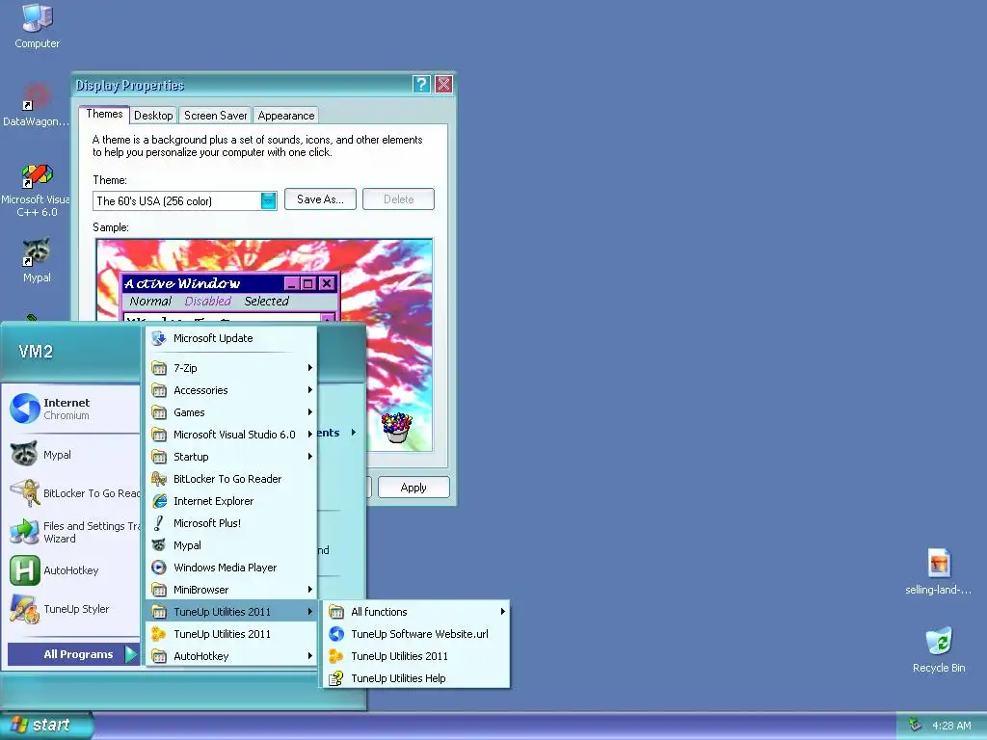This screenshot has height=740, width=987.
Task: Expand the MiniBrowser programs folder
Action: [x=231, y=590]
